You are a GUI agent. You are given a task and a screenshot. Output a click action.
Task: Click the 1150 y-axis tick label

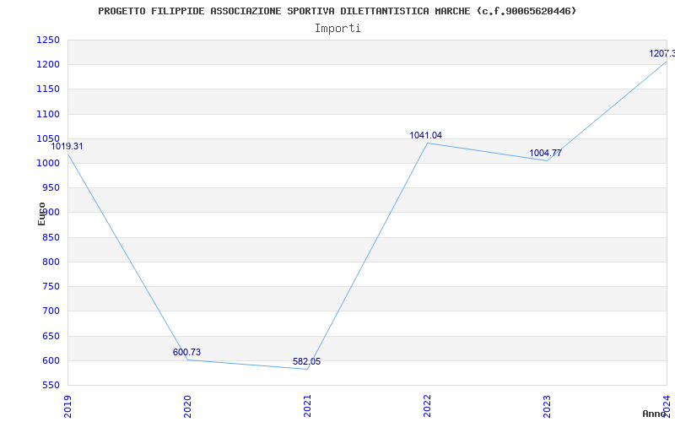click(x=48, y=89)
